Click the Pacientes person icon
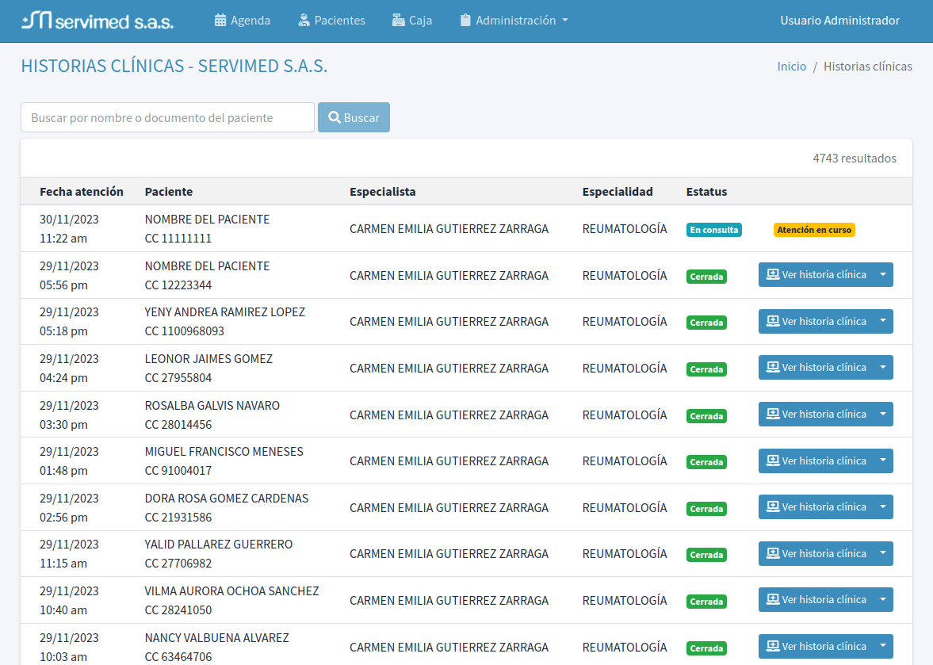 tap(304, 21)
